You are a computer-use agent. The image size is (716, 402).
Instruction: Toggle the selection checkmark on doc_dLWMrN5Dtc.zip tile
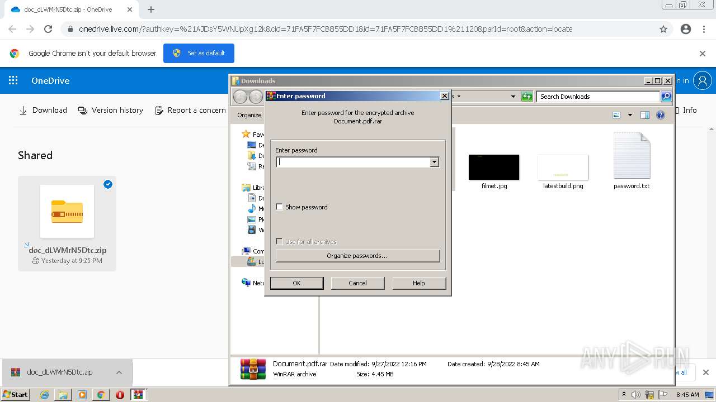108,184
